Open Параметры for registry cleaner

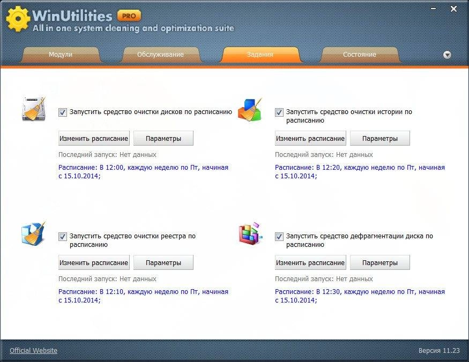tap(163, 262)
